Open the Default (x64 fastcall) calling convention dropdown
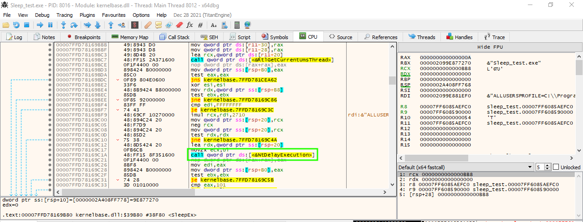 click(466, 167)
